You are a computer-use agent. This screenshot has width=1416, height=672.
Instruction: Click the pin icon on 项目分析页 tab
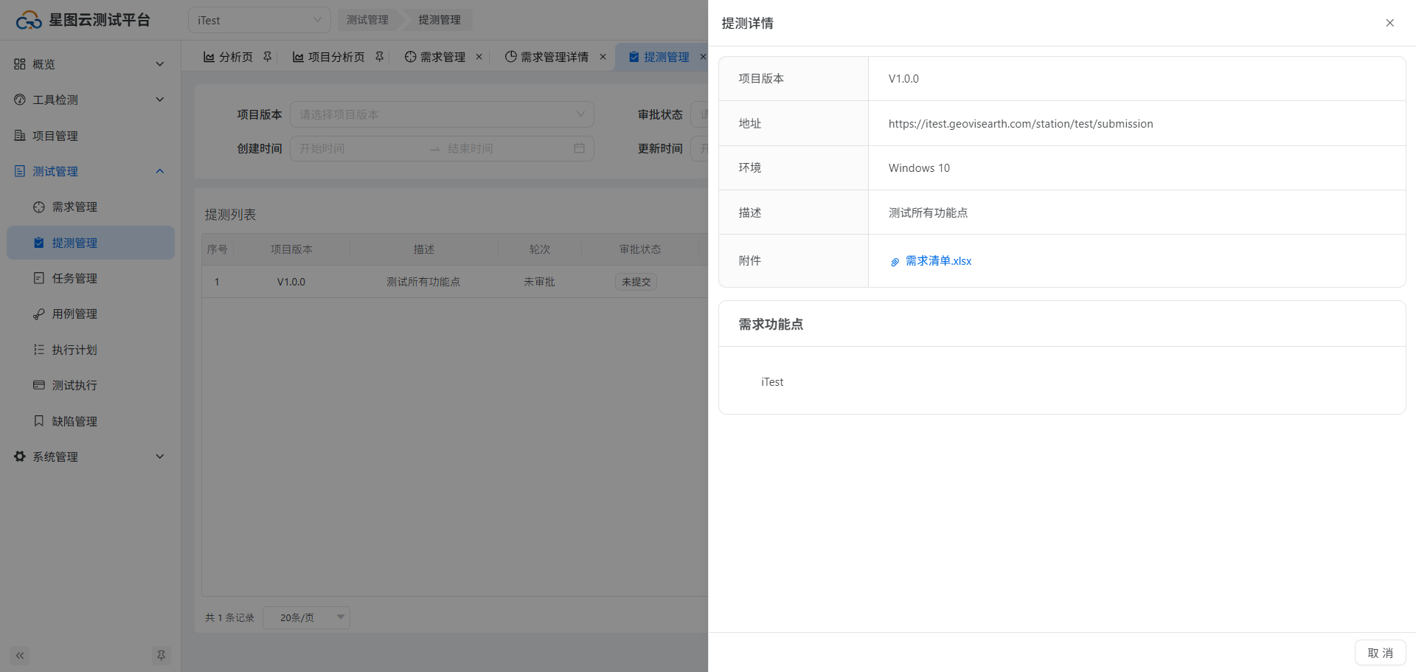pyautogui.click(x=380, y=57)
